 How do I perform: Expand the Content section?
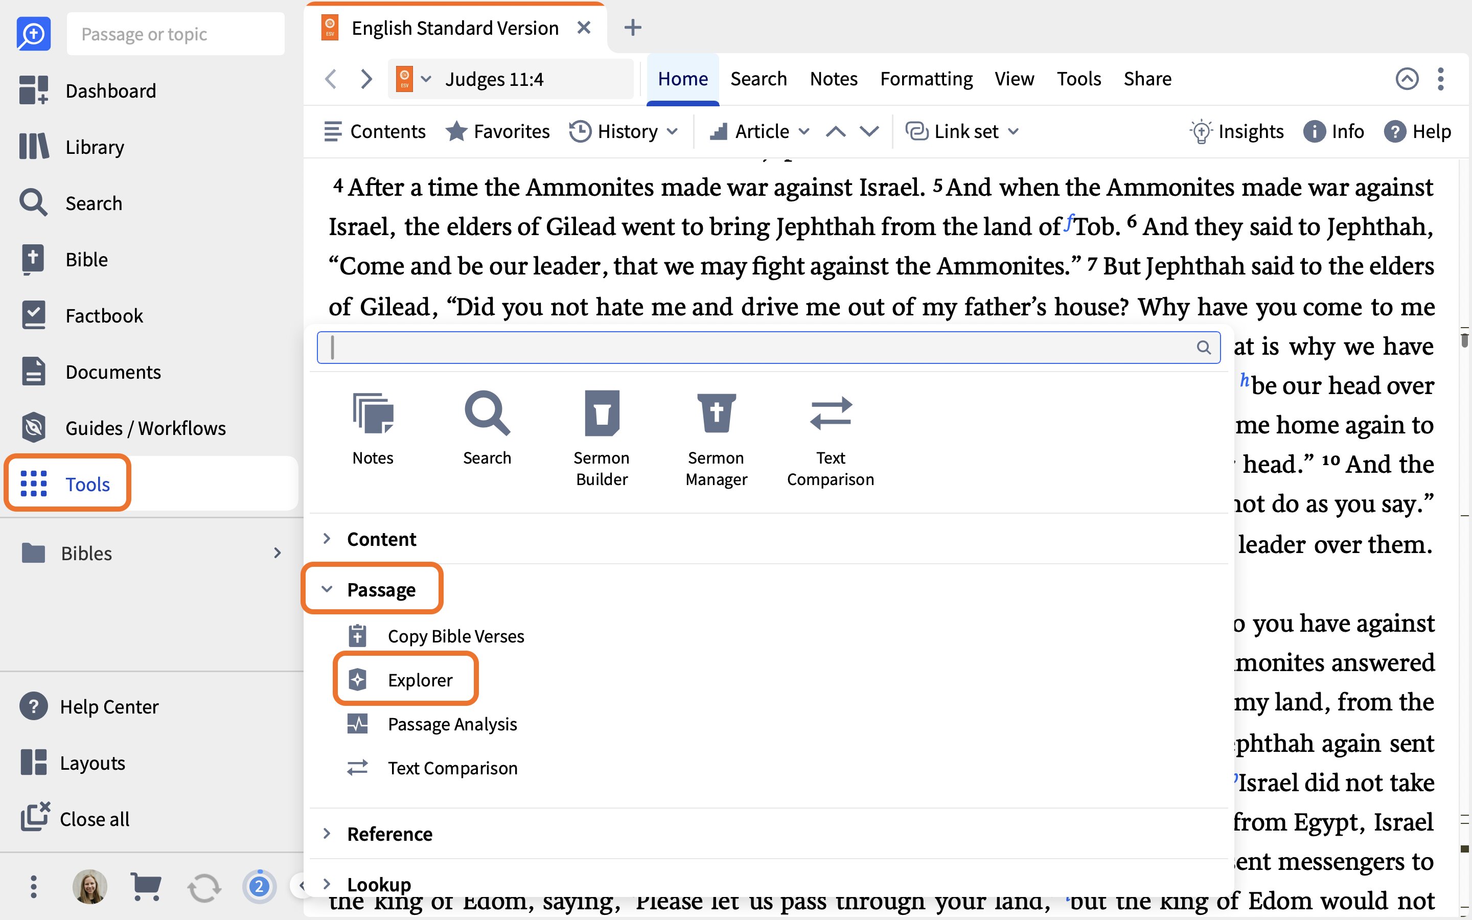pos(370,539)
